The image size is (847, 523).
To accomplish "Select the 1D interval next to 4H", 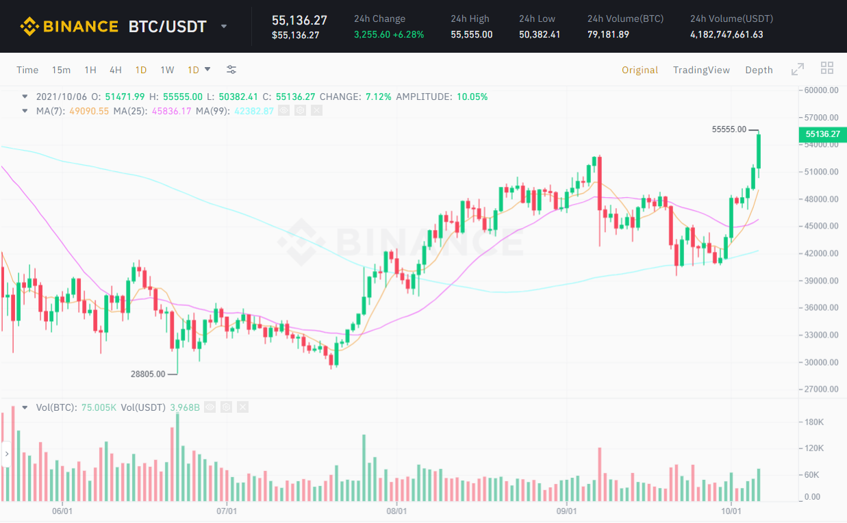I will point(141,70).
